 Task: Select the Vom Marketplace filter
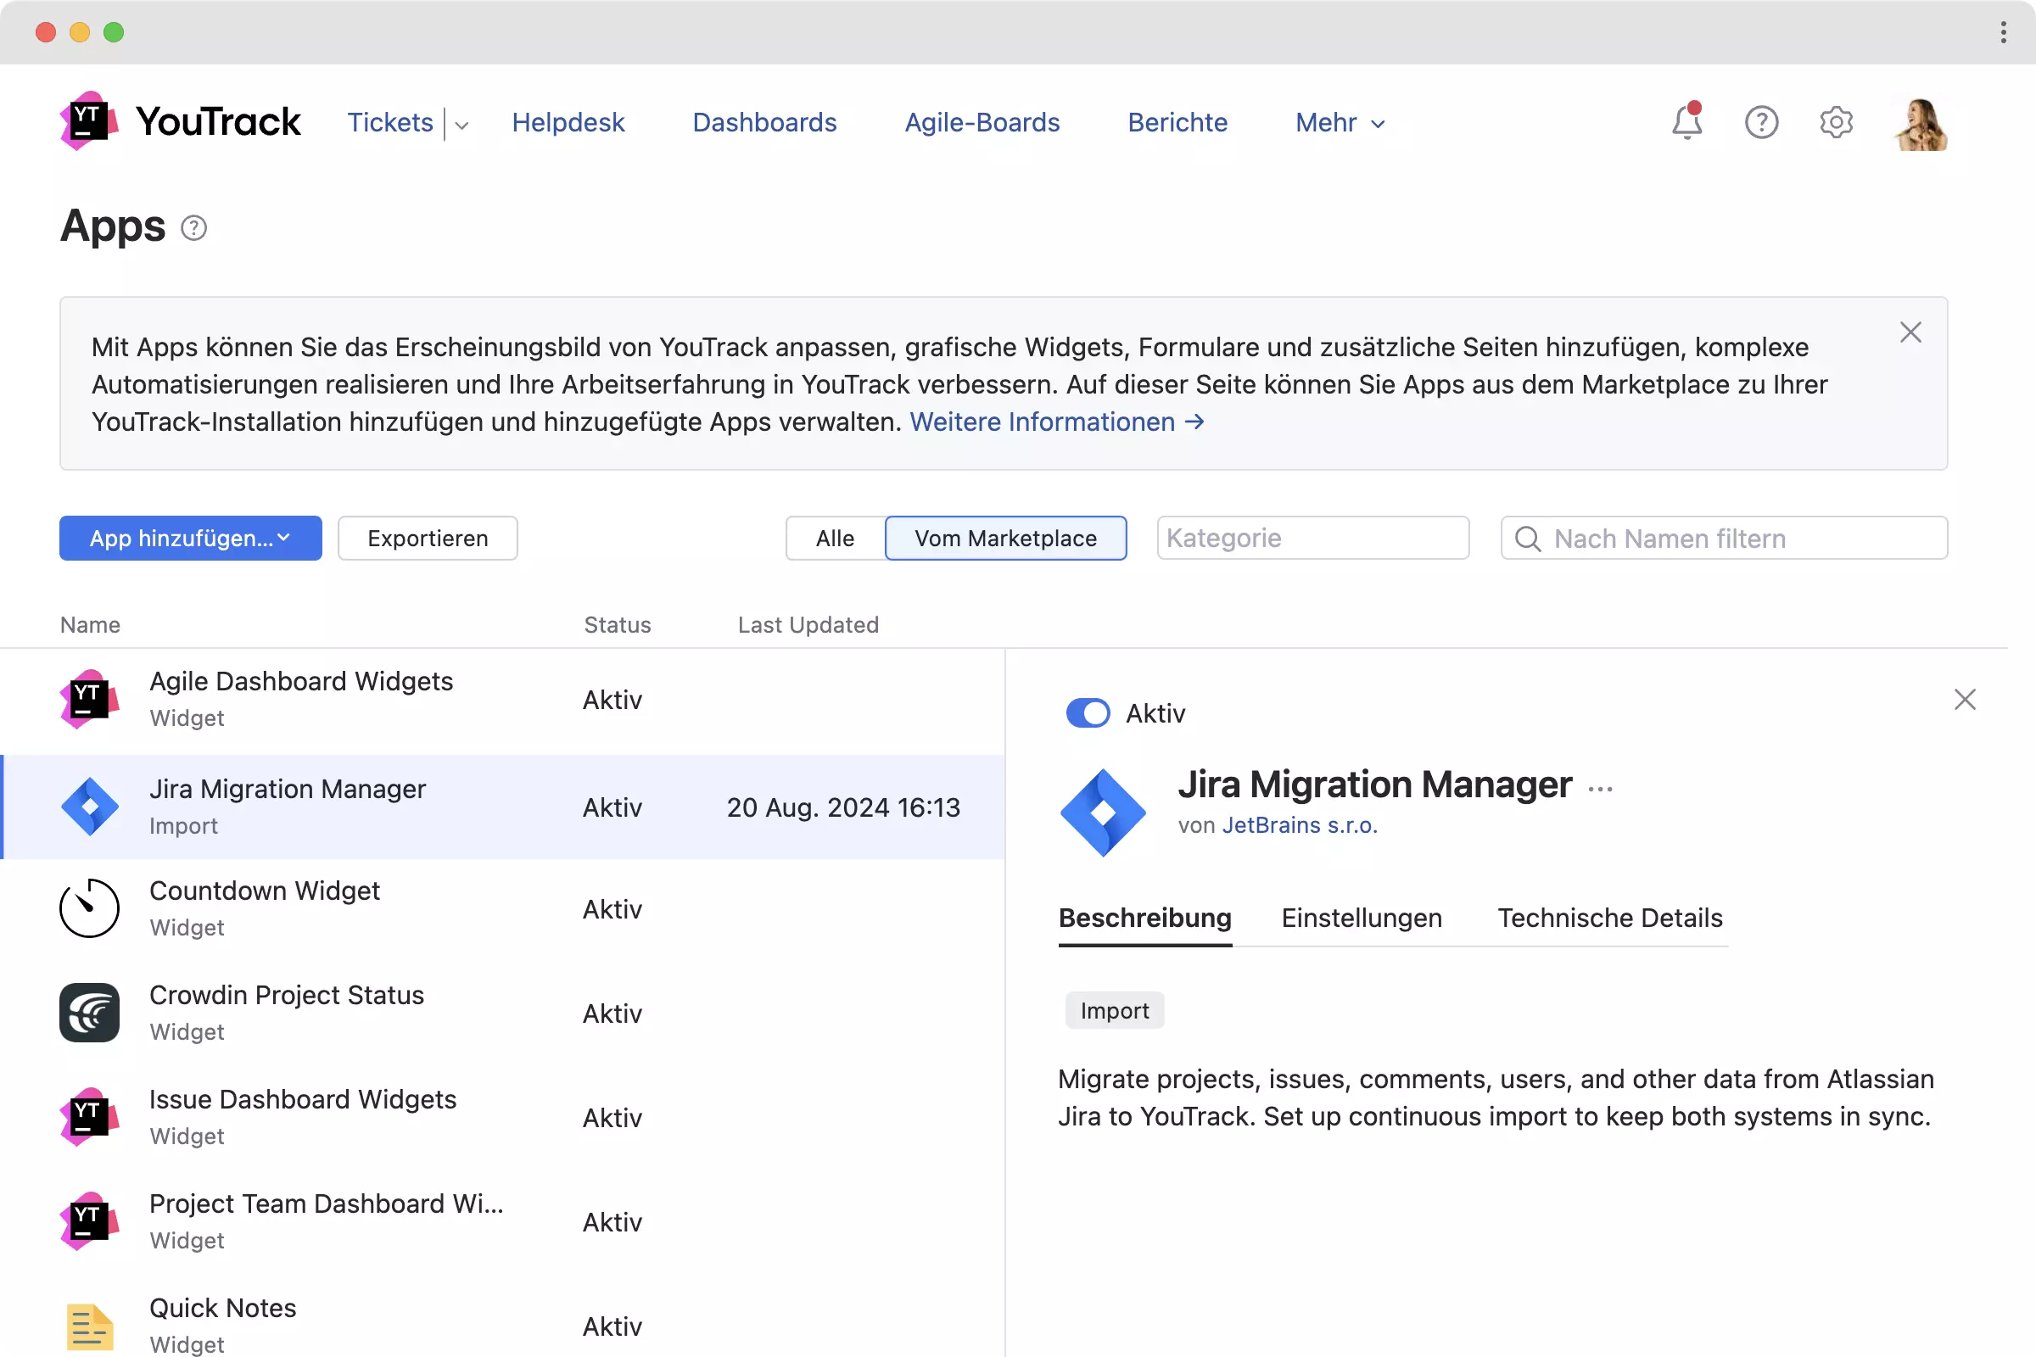[x=1005, y=539]
